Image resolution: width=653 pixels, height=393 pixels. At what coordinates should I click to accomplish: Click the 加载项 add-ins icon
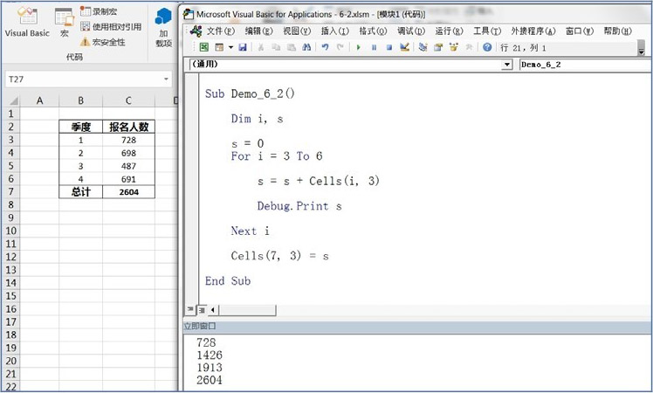163,26
